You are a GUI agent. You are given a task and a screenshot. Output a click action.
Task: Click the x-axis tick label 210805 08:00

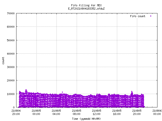pos(76,112)
